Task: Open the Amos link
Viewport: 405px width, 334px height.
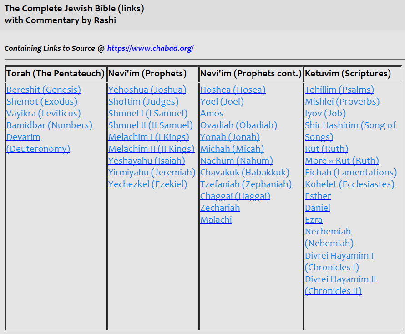Action: (212, 114)
